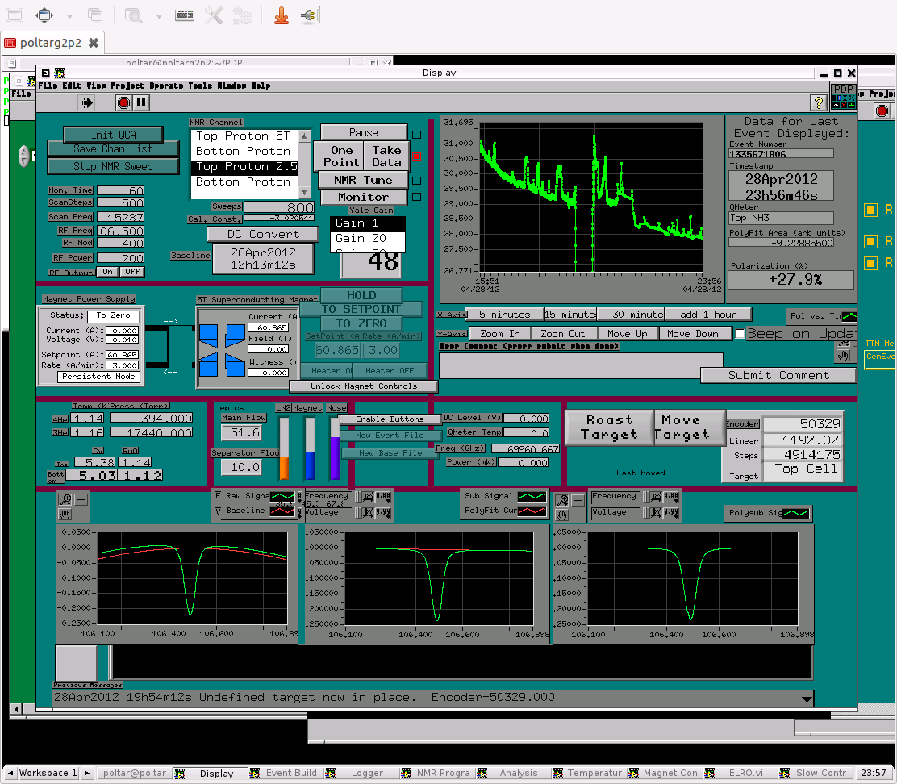Click the Pause execution toolbar button
897x784 pixels.
(140, 103)
